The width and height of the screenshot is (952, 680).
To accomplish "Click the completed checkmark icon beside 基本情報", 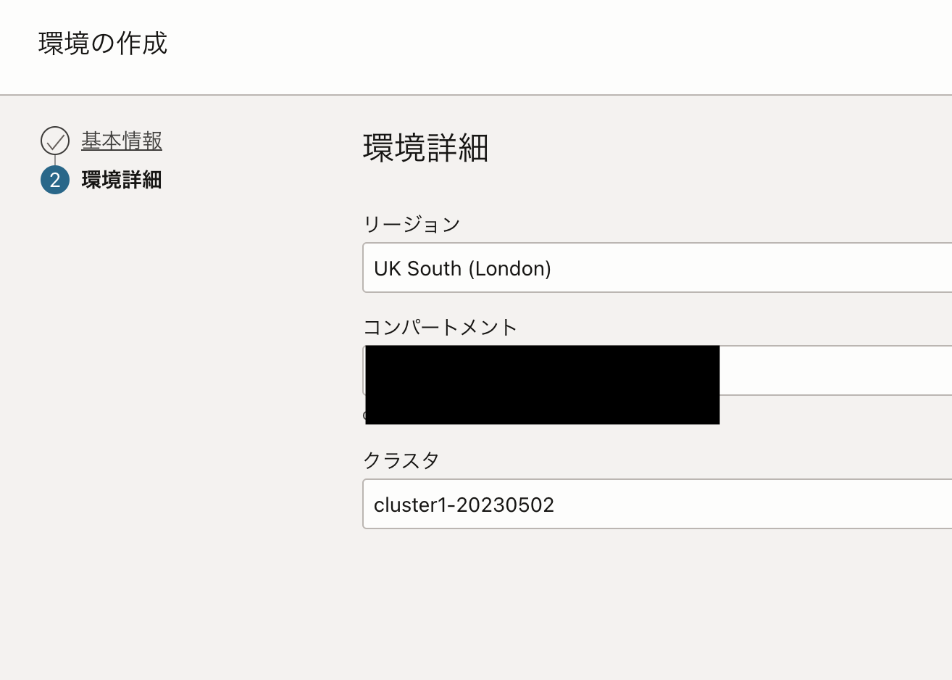I will [x=55, y=141].
